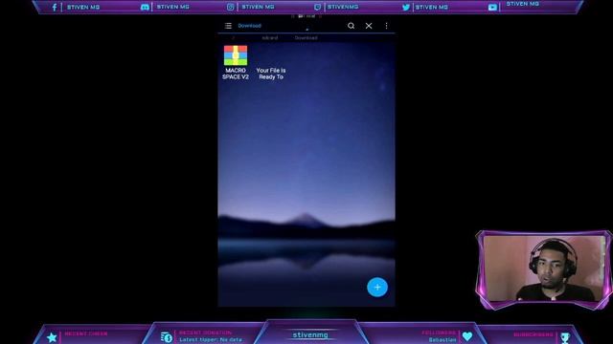Select Download in the breadcrumb path
Image resolution: width=613 pixels, height=344 pixels.
coord(306,38)
